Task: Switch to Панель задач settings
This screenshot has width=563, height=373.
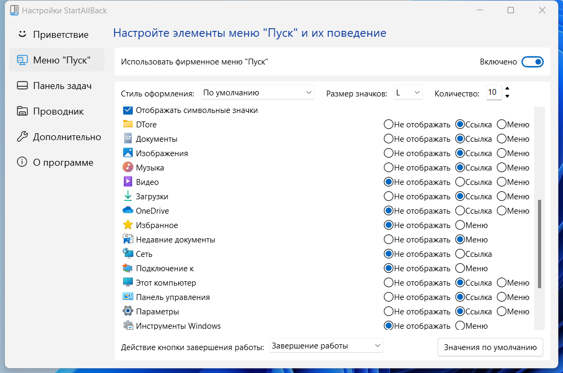Action: (x=57, y=86)
